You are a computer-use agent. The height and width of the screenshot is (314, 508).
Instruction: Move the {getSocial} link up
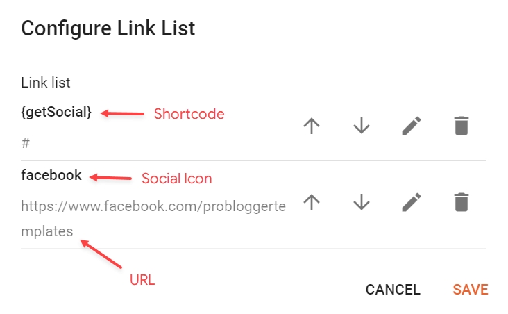coord(312,126)
